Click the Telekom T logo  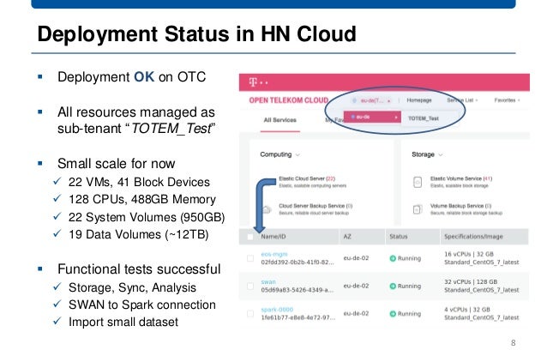[x=253, y=82]
